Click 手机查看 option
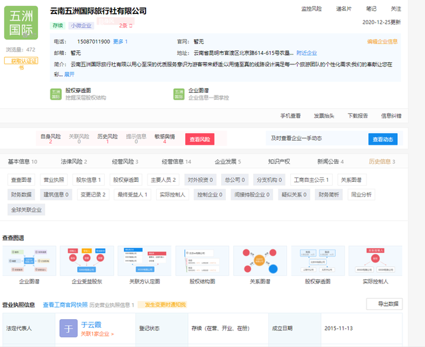This screenshot has width=425, height=347. click(x=290, y=116)
